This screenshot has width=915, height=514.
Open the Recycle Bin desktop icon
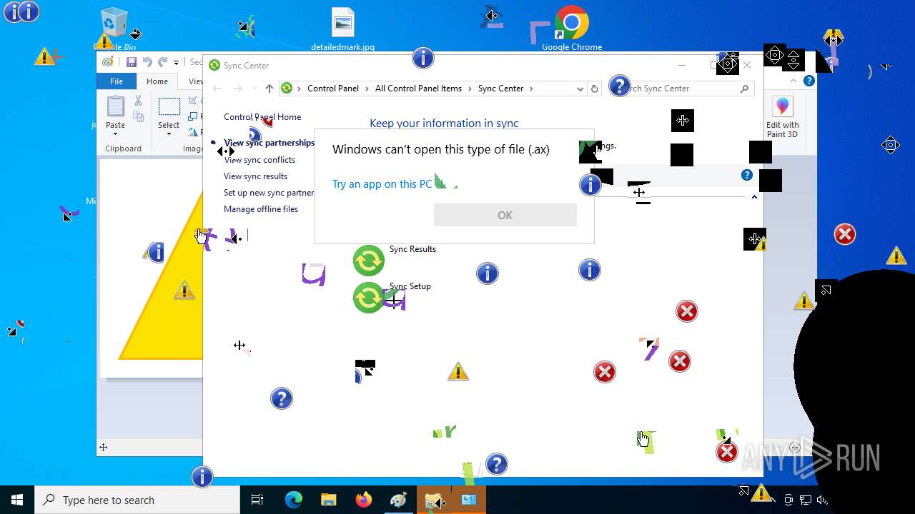(114, 29)
